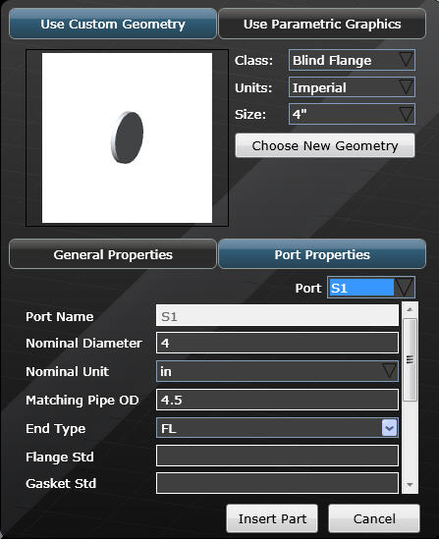
Task: Click the Insert Part button
Action: [272, 518]
